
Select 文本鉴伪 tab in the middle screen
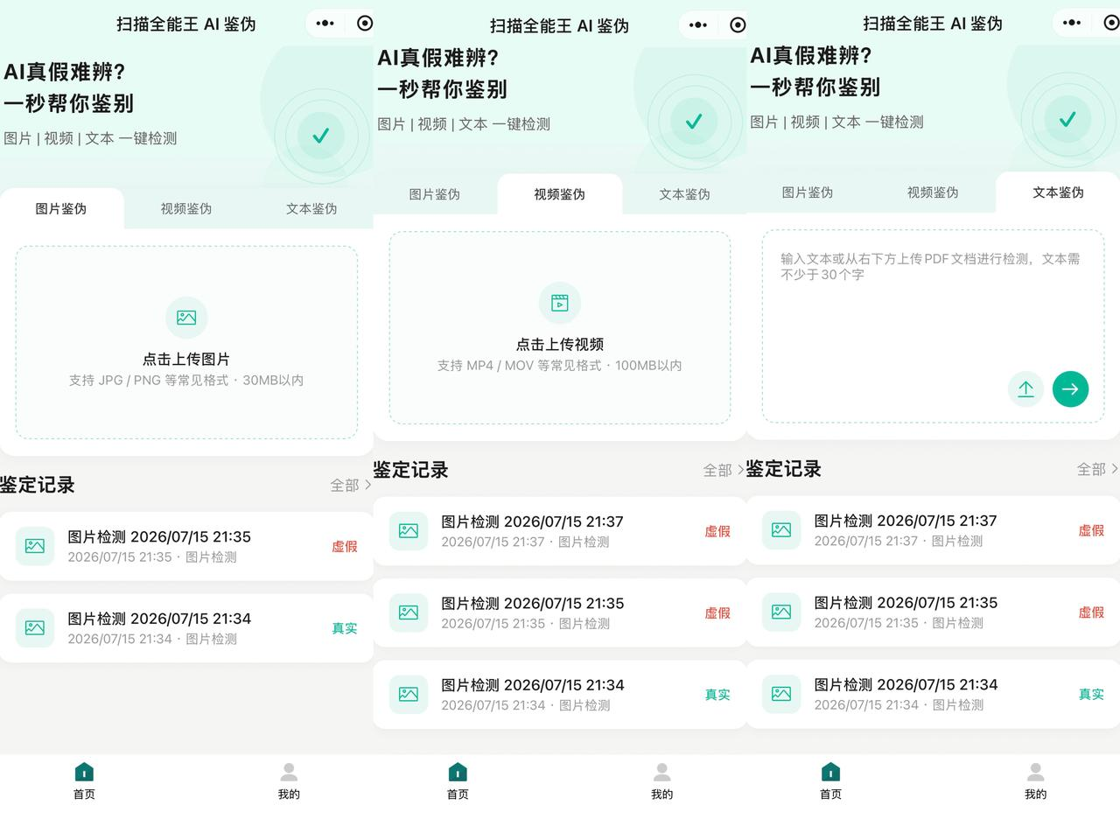point(685,194)
